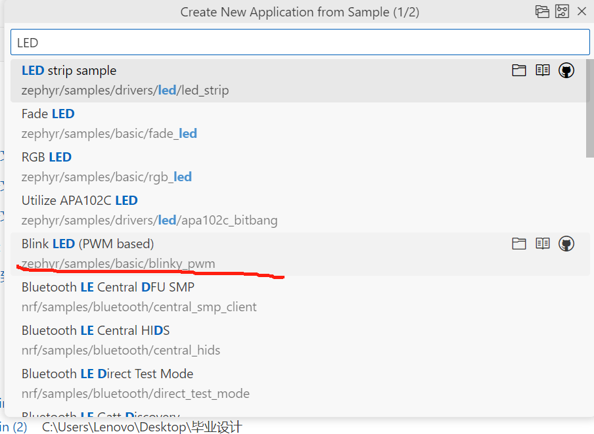Select Bluetooth LE Central DFU SMP sample
Screen dimensions: 594x434
point(197,296)
